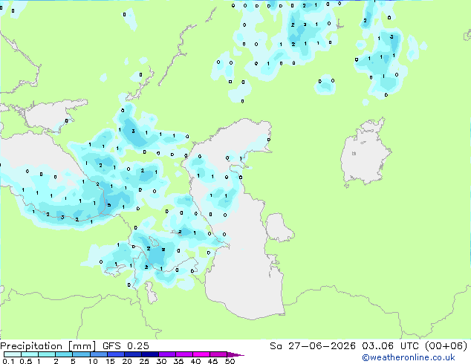Click the '30' legend scale label
The height and width of the screenshot is (364, 471).
tap(161, 361)
